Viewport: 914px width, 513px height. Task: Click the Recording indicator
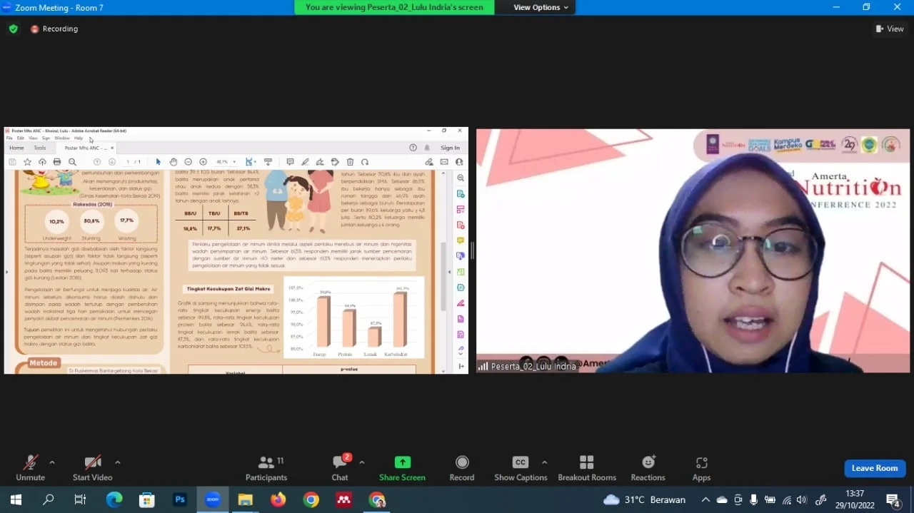[54, 29]
